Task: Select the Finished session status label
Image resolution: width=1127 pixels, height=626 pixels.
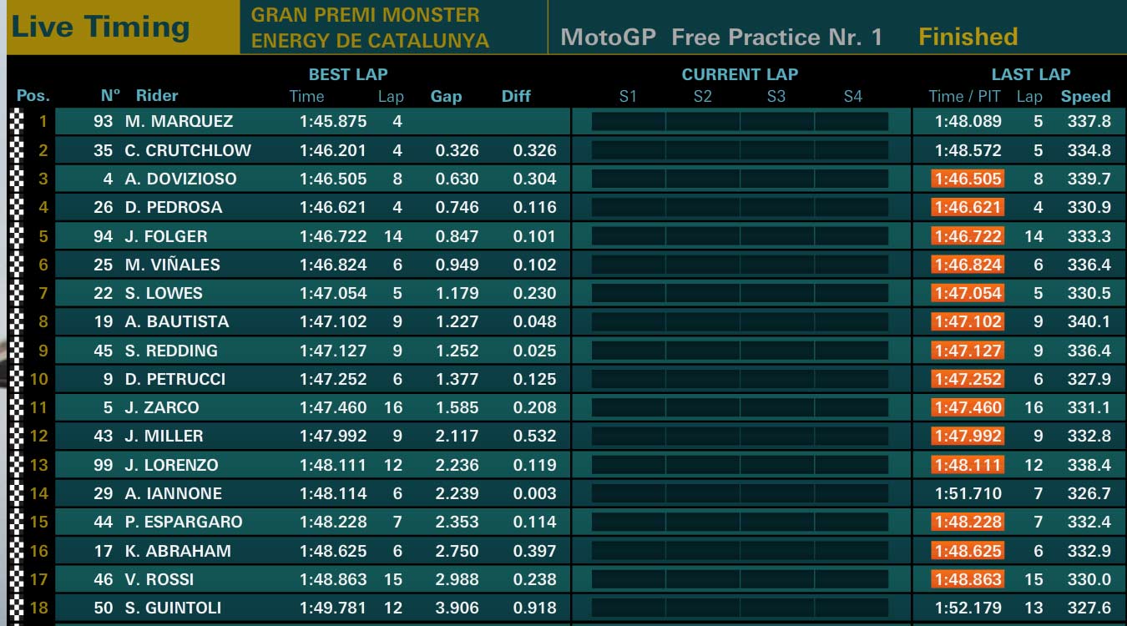Action: tap(968, 37)
